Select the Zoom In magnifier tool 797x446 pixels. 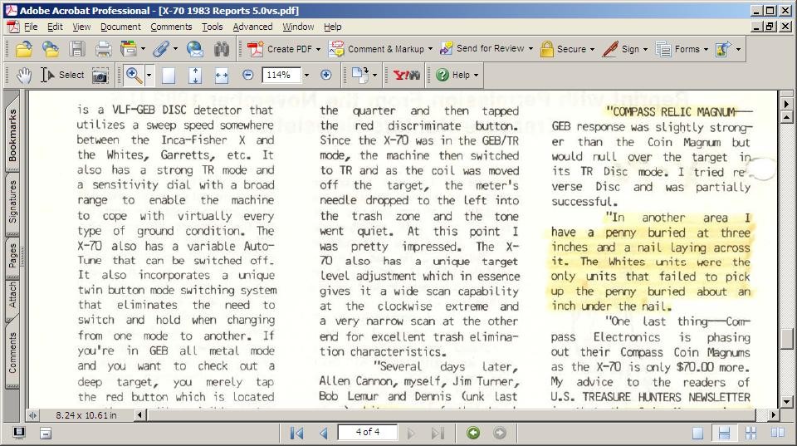pyautogui.click(x=134, y=76)
